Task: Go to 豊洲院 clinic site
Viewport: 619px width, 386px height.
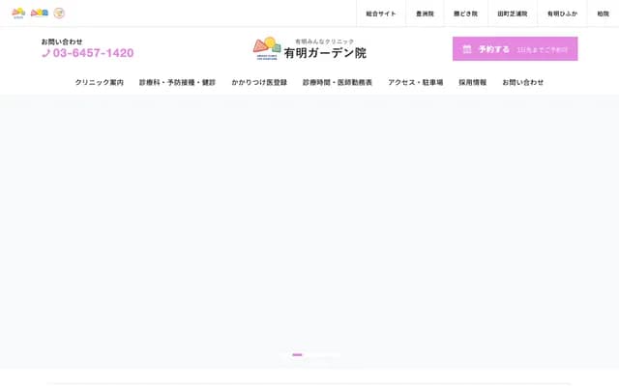Action: (426, 14)
